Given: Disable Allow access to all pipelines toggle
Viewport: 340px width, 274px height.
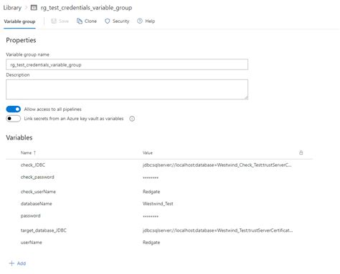Looking at the screenshot, I should click(14, 109).
